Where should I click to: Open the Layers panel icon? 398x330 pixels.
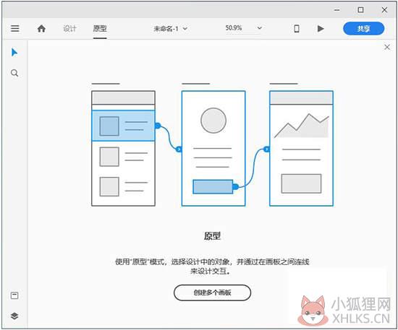(14, 316)
